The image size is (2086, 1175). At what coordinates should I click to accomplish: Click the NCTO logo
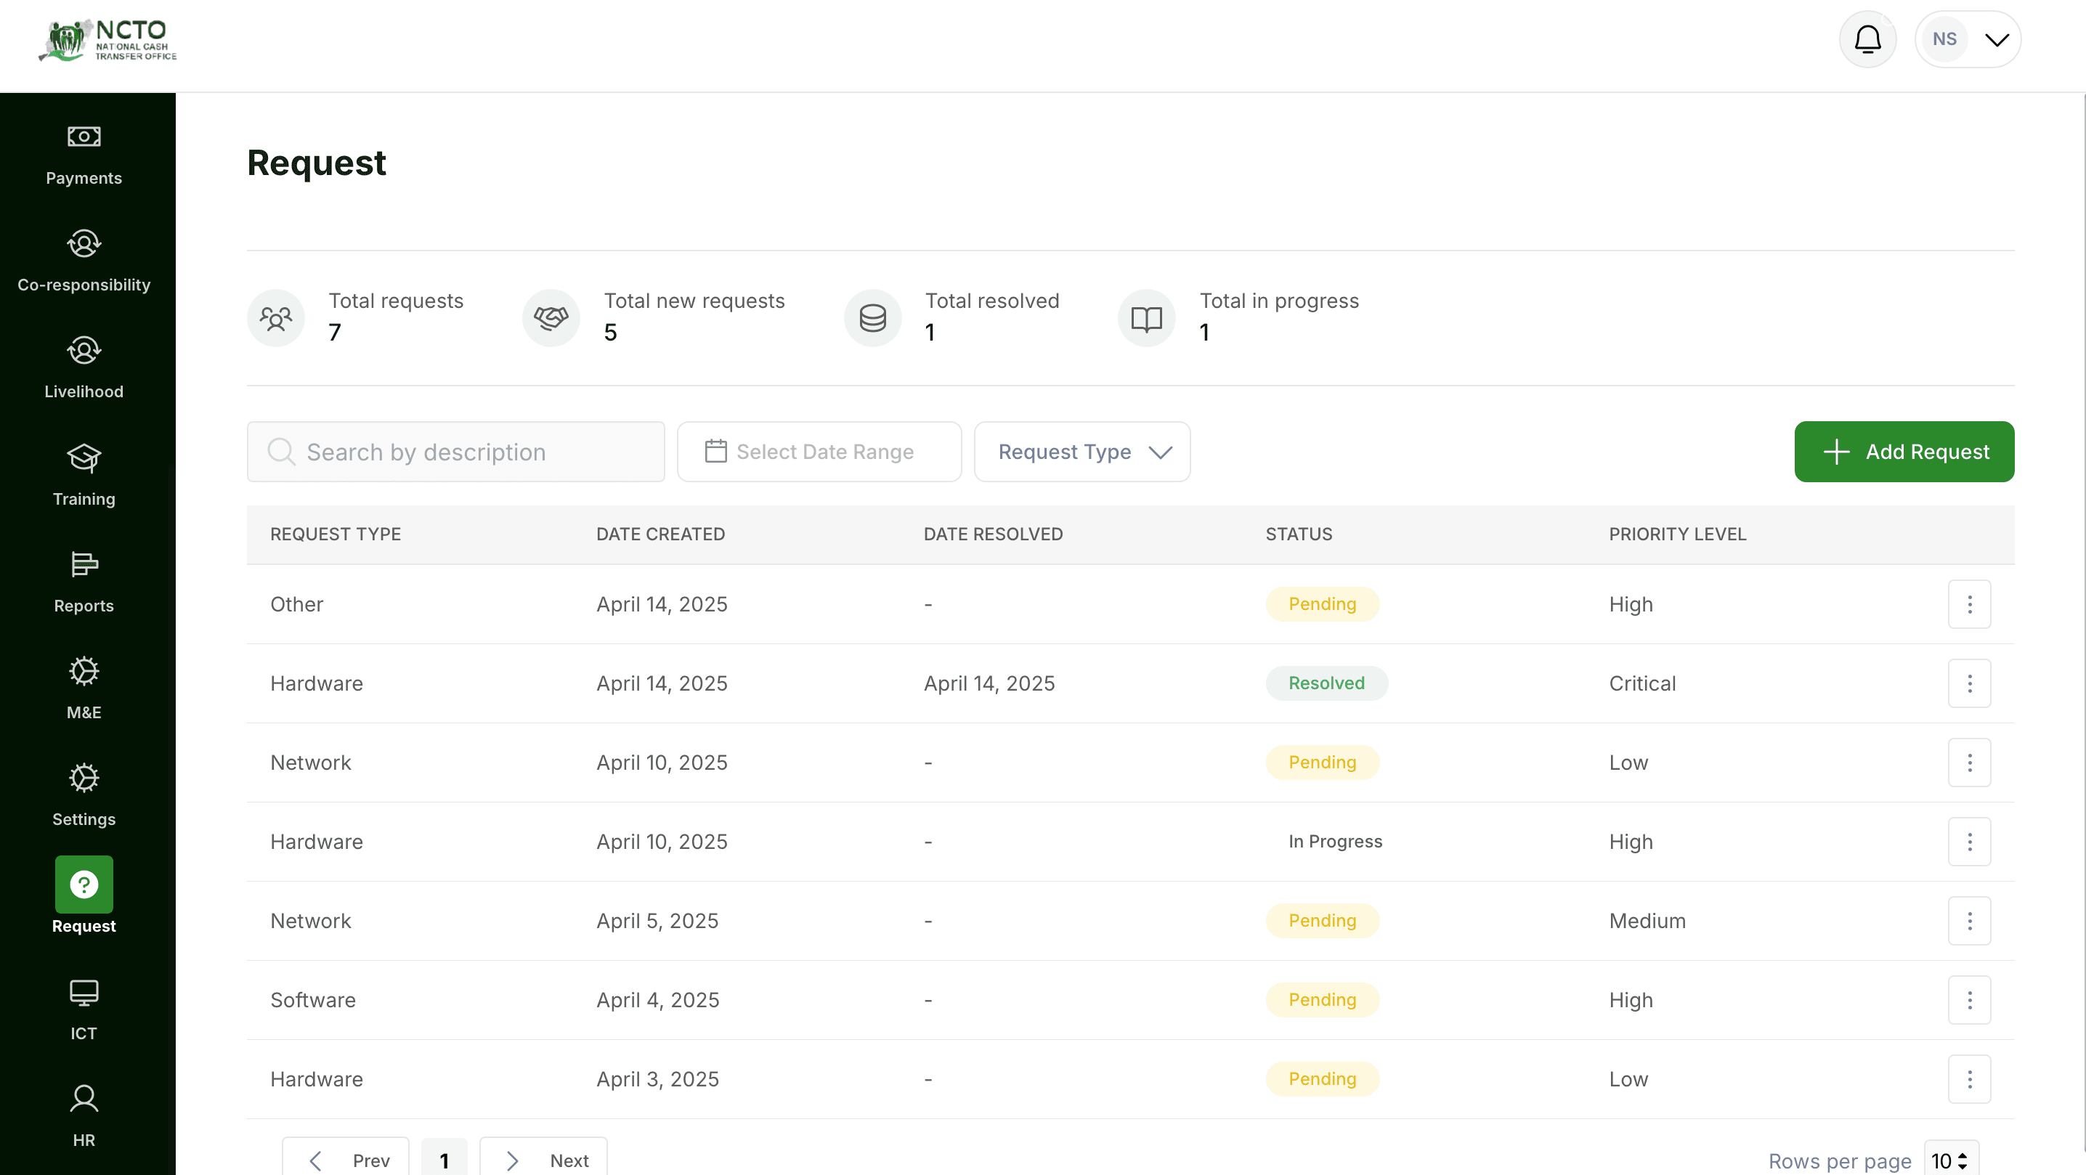pyautogui.click(x=107, y=40)
